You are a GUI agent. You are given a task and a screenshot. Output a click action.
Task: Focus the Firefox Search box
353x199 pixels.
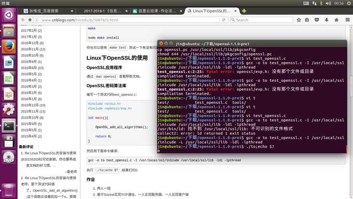pos(262,20)
